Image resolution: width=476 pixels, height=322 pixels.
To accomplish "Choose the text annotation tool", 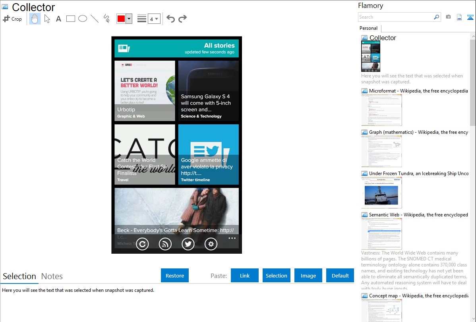I will tap(58, 19).
